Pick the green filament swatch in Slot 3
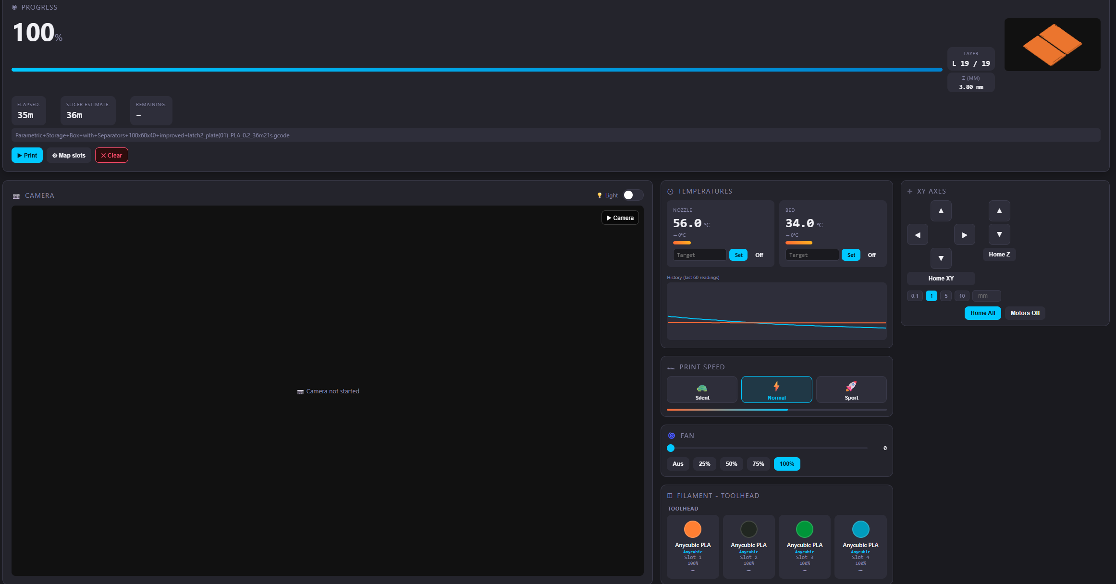Image resolution: width=1116 pixels, height=584 pixels. tap(804, 529)
